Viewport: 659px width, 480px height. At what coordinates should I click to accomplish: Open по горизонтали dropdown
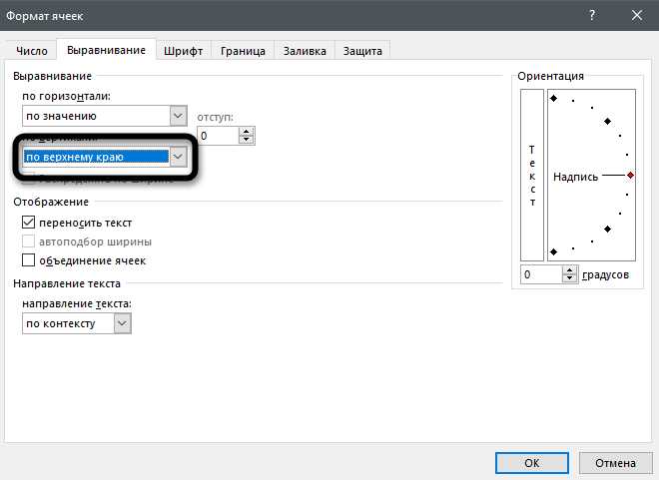click(x=179, y=116)
